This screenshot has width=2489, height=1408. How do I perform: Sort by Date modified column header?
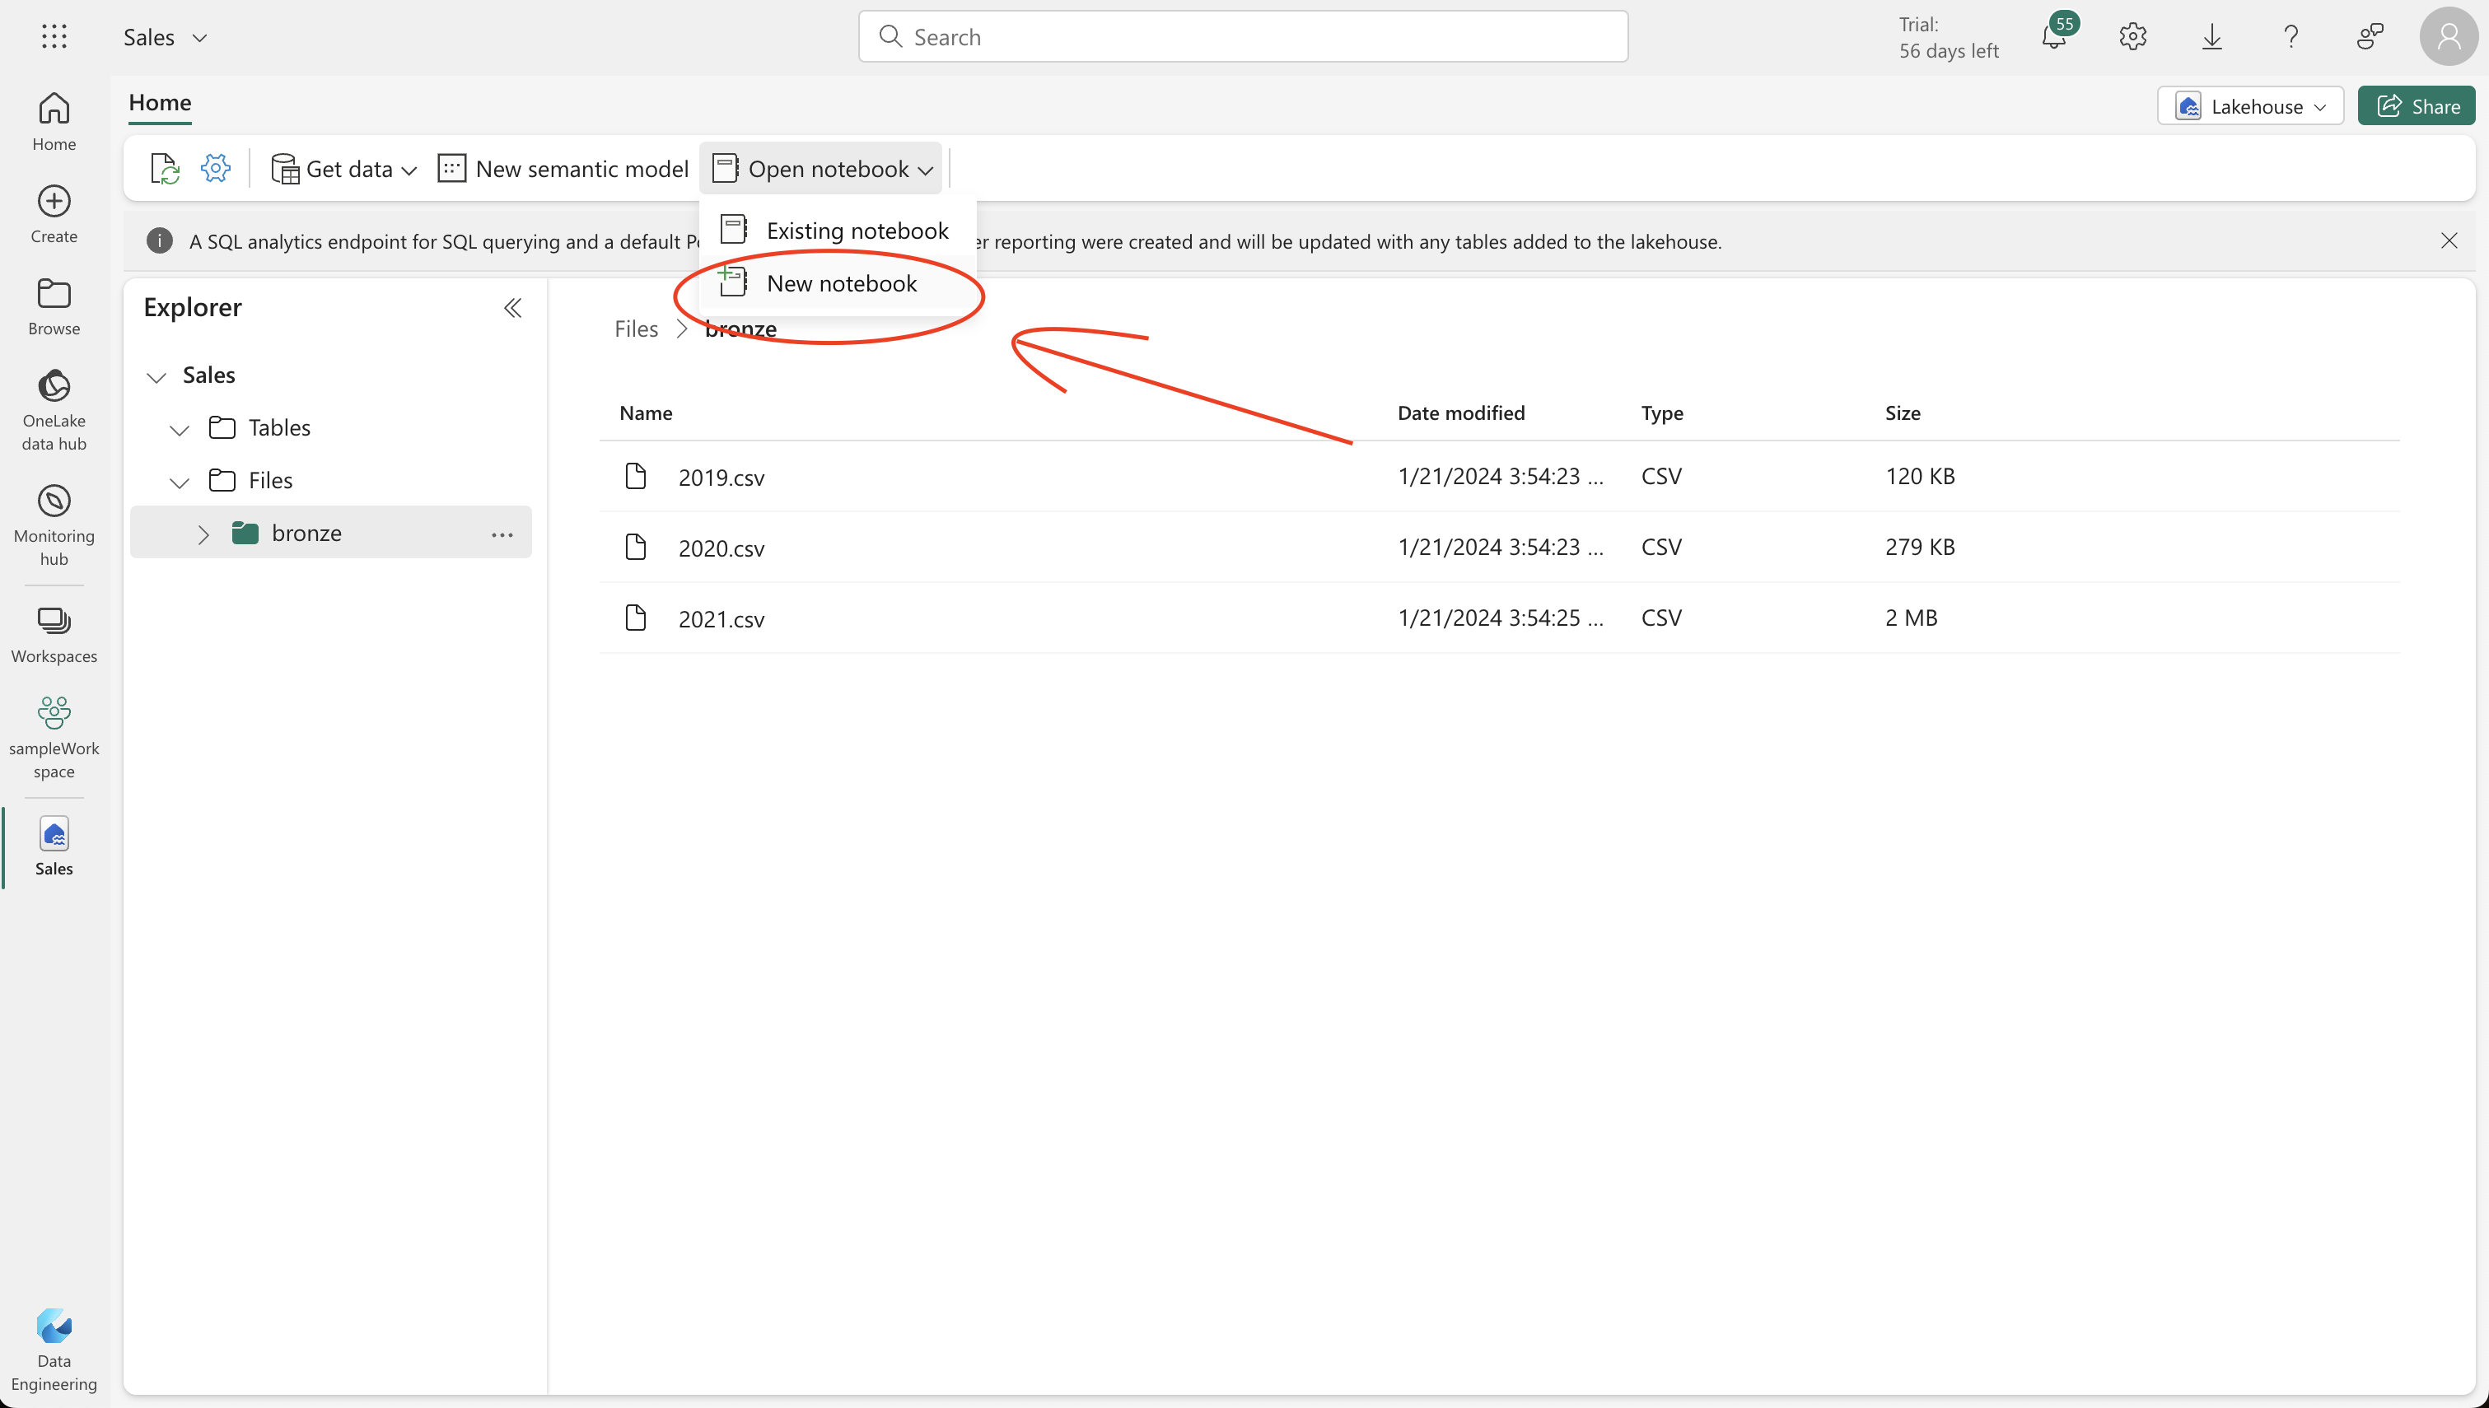[x=1460, y=413]
